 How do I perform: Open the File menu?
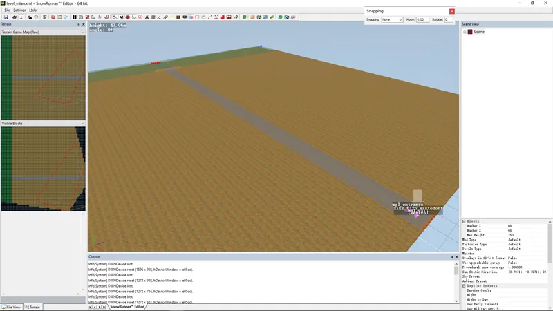[x=7, y=10]
